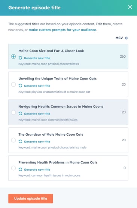The image size is (137, 208).
Task: Click the Preventing Health Problems title card
Action: (68, 168)
